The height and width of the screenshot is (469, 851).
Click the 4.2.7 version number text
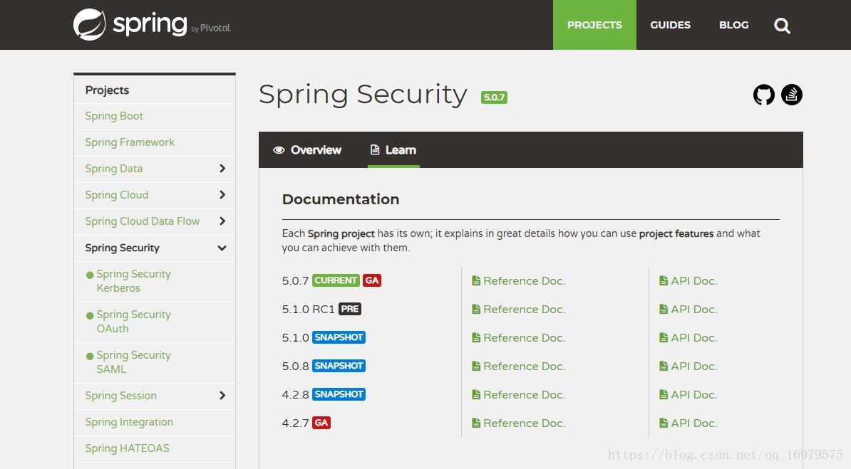click(x=295, y=423)
